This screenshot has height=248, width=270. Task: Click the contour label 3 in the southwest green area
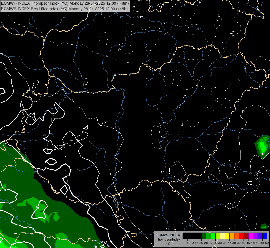(x=37, y=208)
